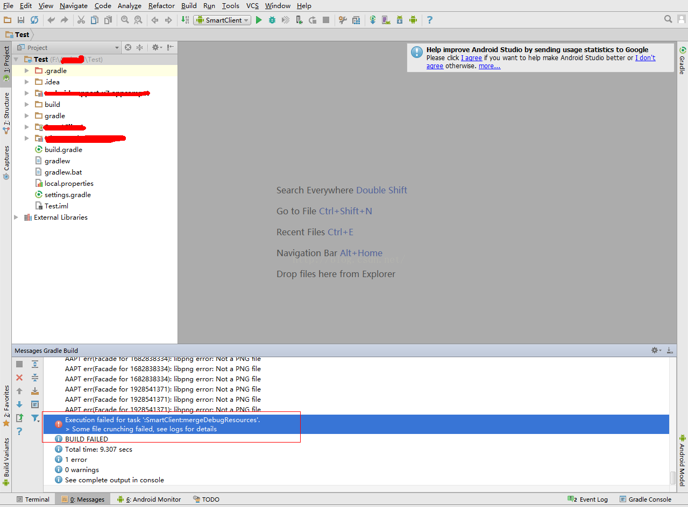This screenshot has width=688, height=507.
Task: Open Replace tool in toolbar
Action: click(x=138, y=20)
